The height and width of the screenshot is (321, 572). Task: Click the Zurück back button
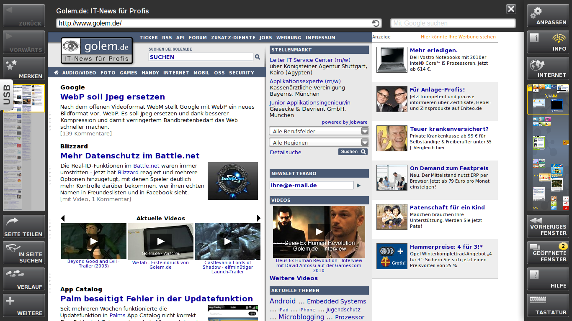pos(24,16)
